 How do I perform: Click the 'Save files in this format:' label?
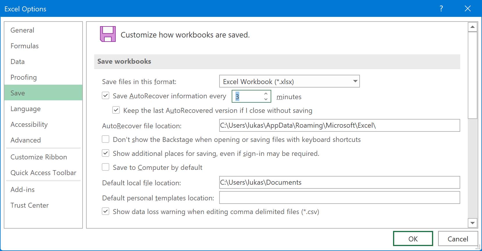[x=139, y=82]
